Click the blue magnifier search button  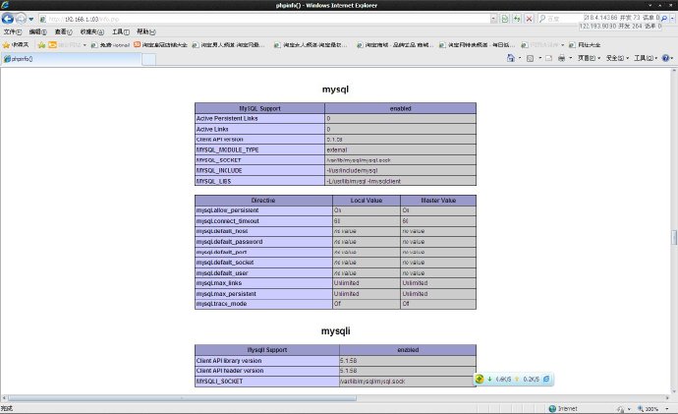click(x=664, y=19)
